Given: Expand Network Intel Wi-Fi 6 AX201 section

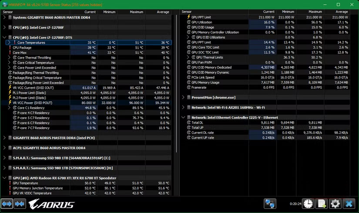Looking at the screenshot, I should (x=183, y=107).
